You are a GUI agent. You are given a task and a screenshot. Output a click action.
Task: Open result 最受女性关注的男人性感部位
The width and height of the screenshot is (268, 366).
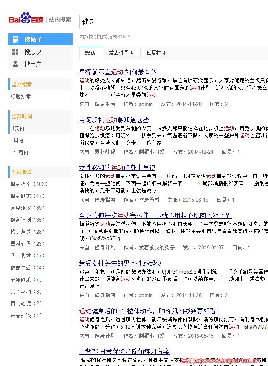pos(120,263)
